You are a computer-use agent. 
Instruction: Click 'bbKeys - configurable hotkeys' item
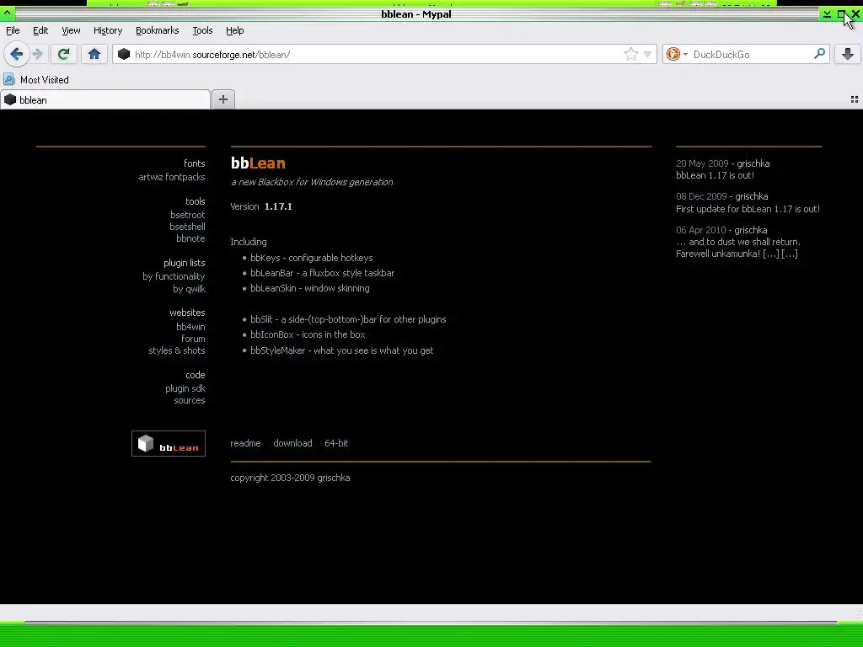pos(312,258)
